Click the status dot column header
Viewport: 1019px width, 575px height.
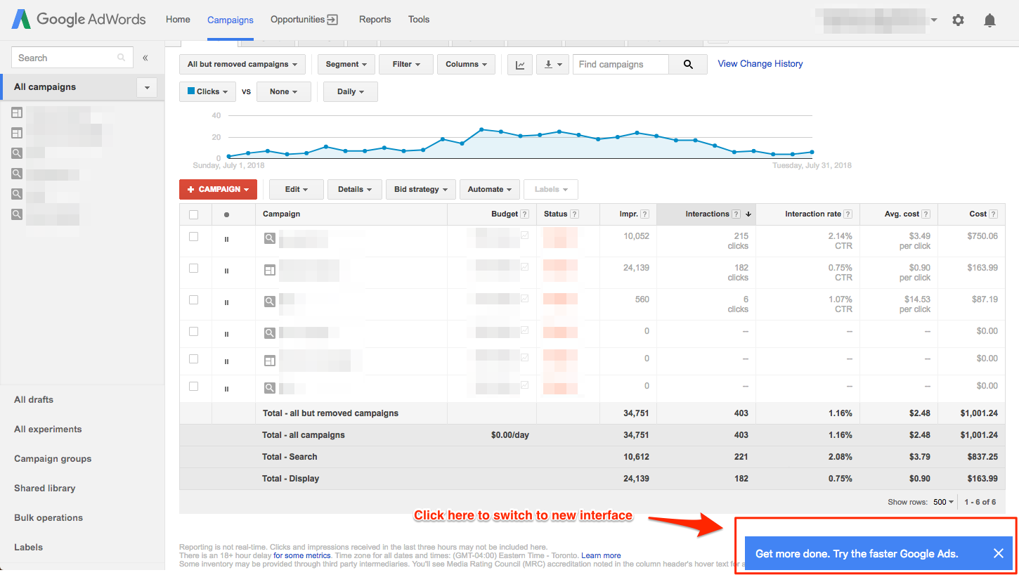tap(226, 214)
